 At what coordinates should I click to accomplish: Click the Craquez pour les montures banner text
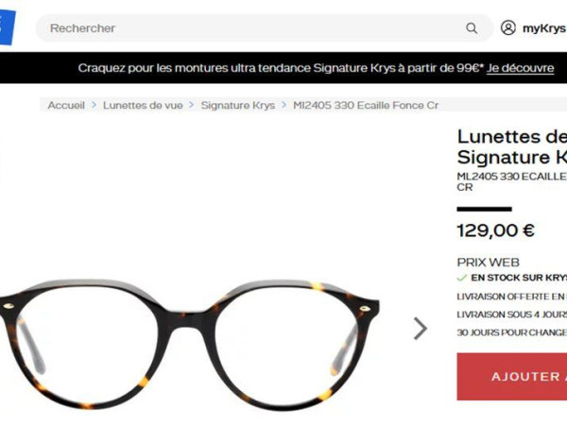pos(281,68)
